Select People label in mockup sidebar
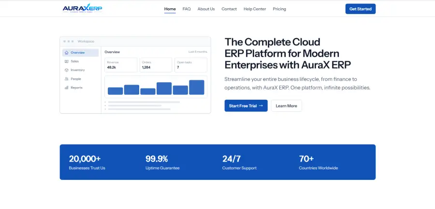 tap(76, 79)
